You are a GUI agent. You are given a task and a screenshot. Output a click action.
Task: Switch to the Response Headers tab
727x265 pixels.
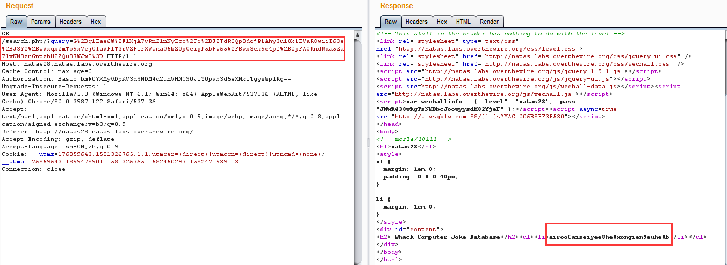click(416, 22)
